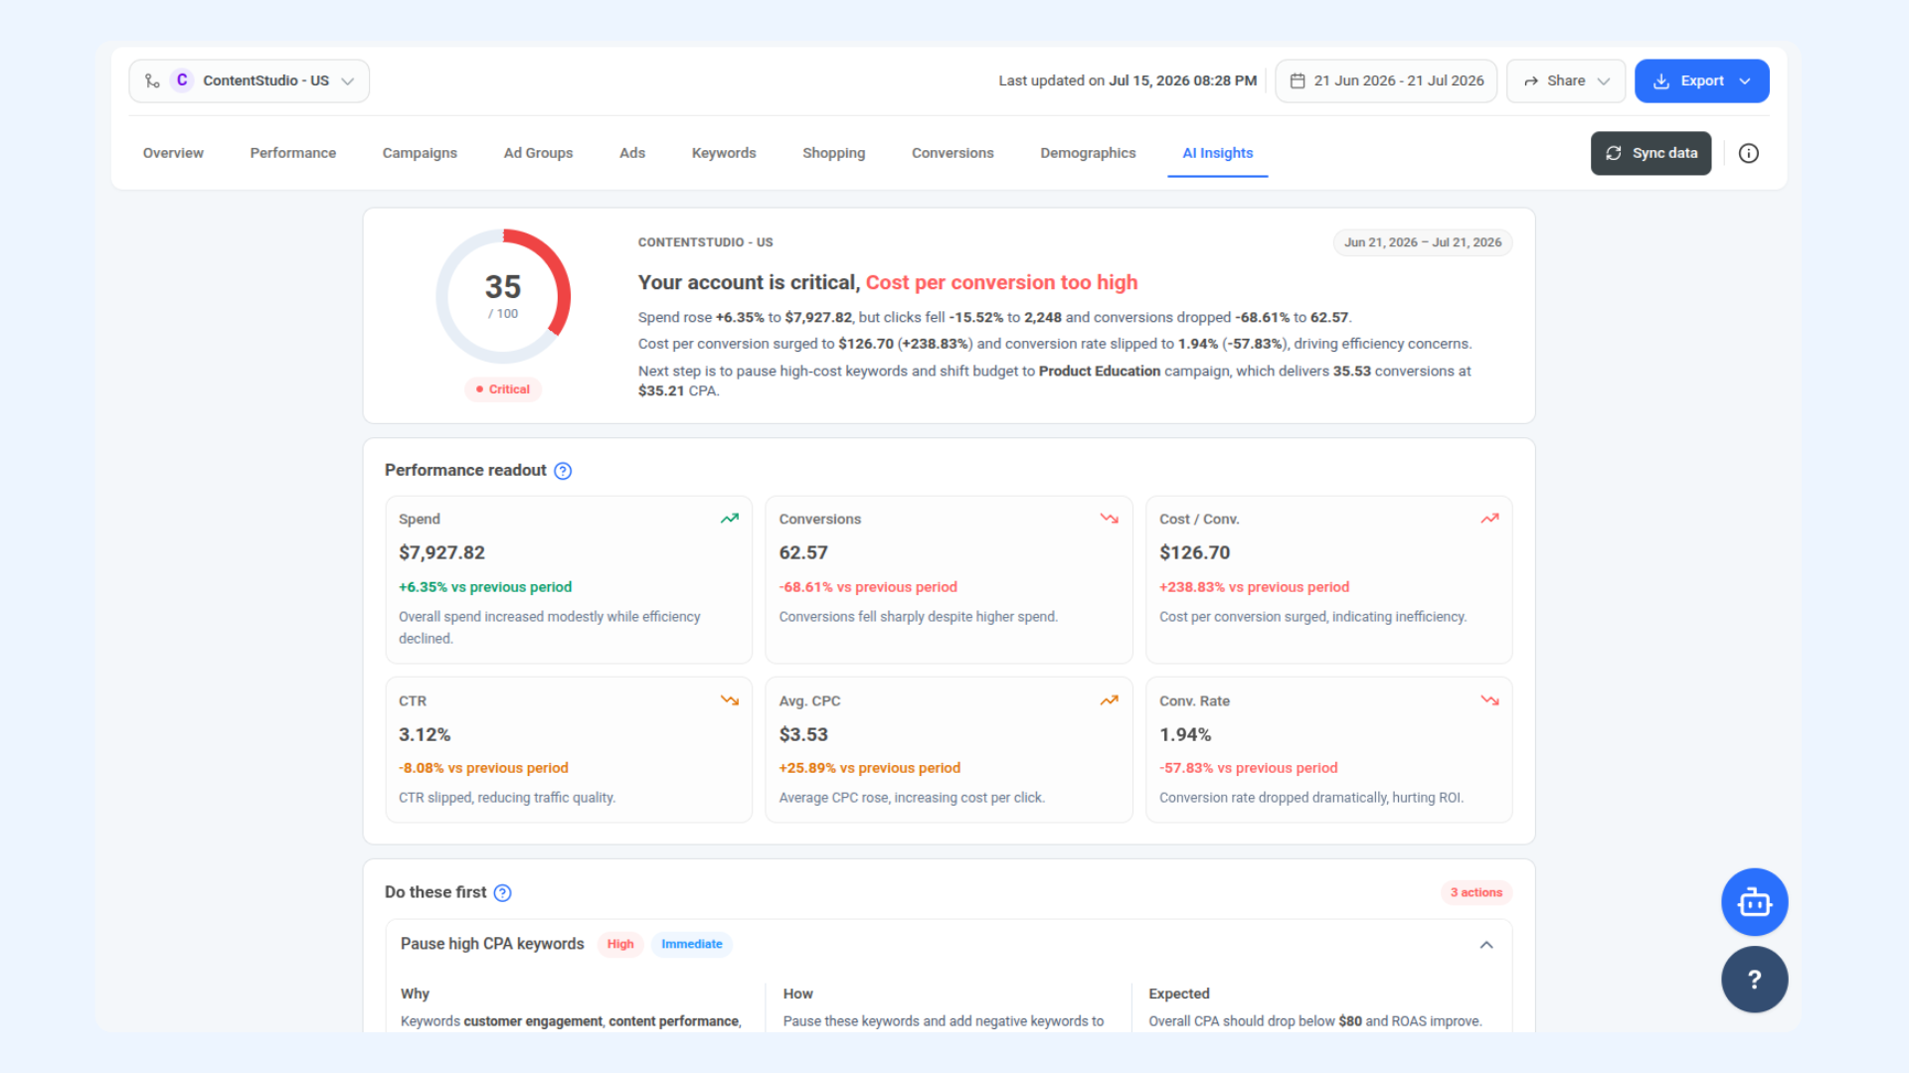The image size is (1909, 1073).
Task: Click the Conversions downward trend icon
Action: click(x=1110, y=519)
